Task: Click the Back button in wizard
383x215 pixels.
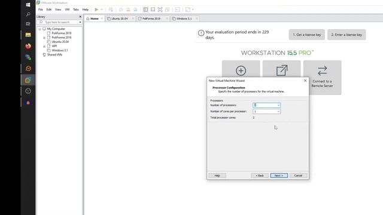Action: (x=260, y=176)
